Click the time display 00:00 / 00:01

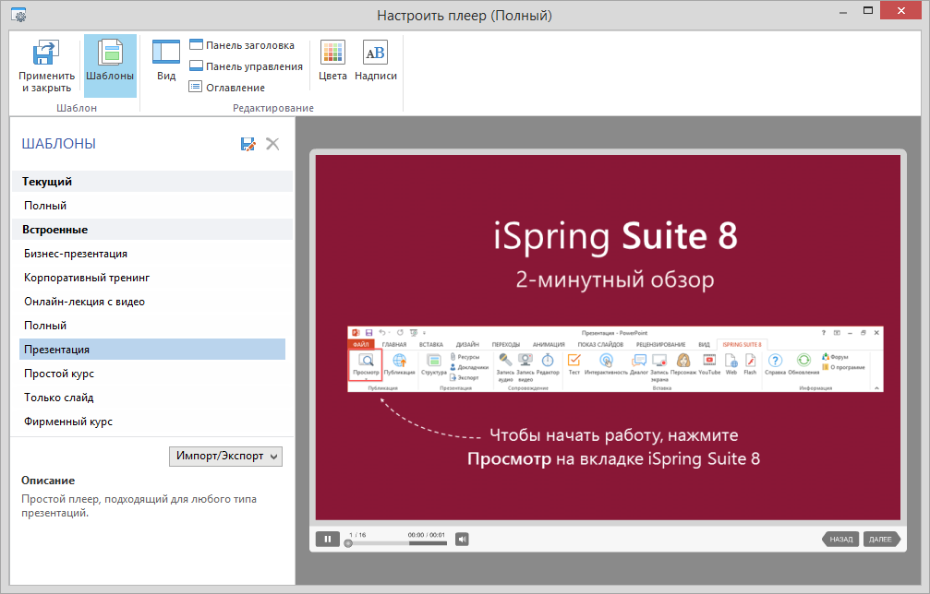[x=427, y=535]
